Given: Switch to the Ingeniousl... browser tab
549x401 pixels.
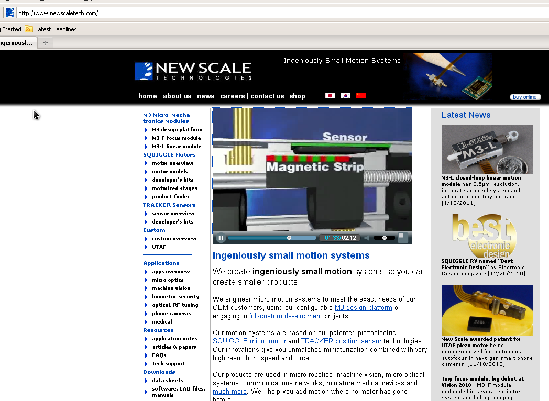Looking at the screenshot, I should [x=17, y=43].
